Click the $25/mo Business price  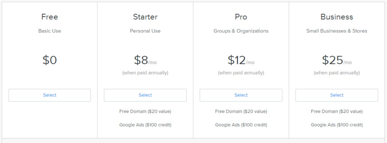click(x=337, y=60)
